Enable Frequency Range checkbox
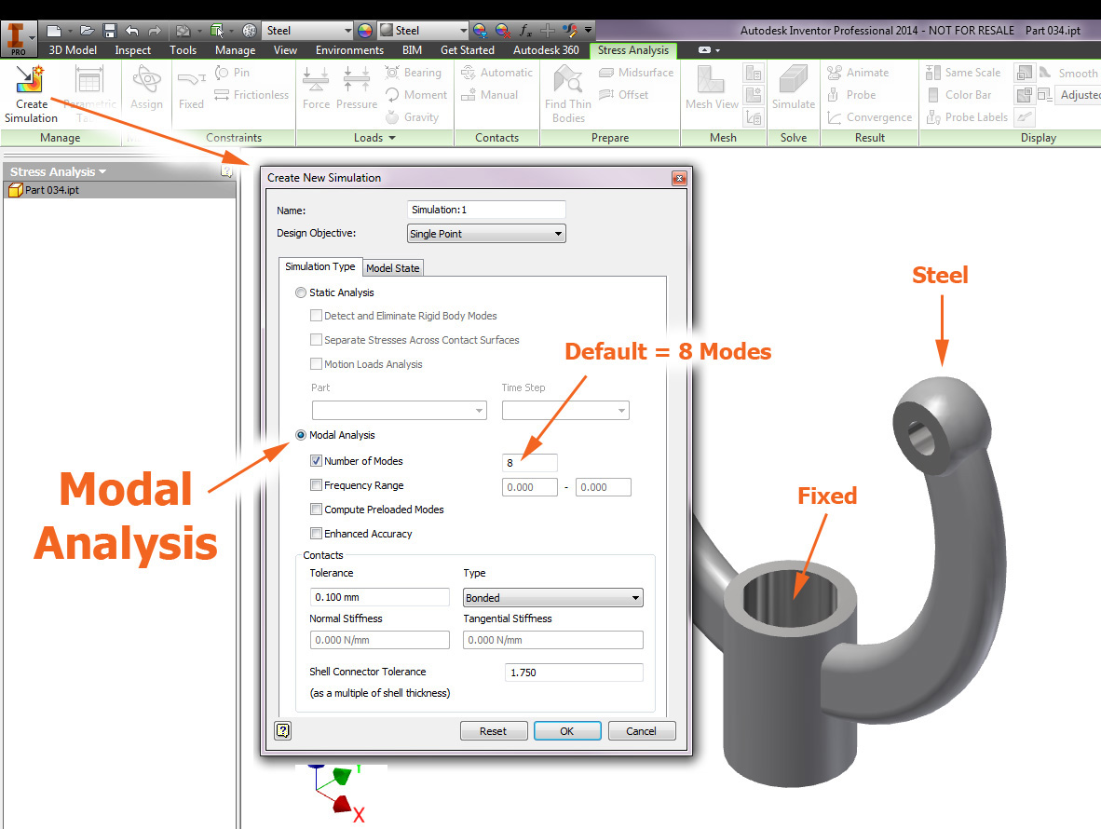This screenshot has height=829, width=1101. [316, 485]
